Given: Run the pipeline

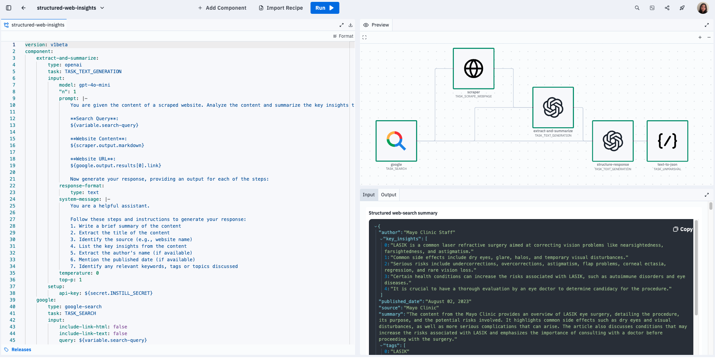Looking at the screenshot, I should pos(324,8).
